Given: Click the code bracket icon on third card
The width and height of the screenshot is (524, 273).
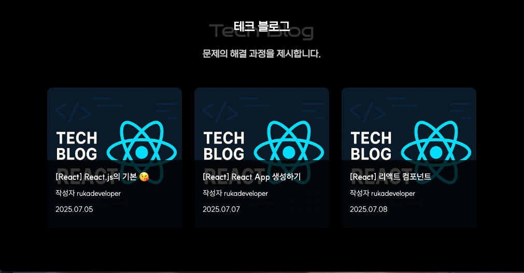Looking at the screenshot, I should tap(367, 111).
